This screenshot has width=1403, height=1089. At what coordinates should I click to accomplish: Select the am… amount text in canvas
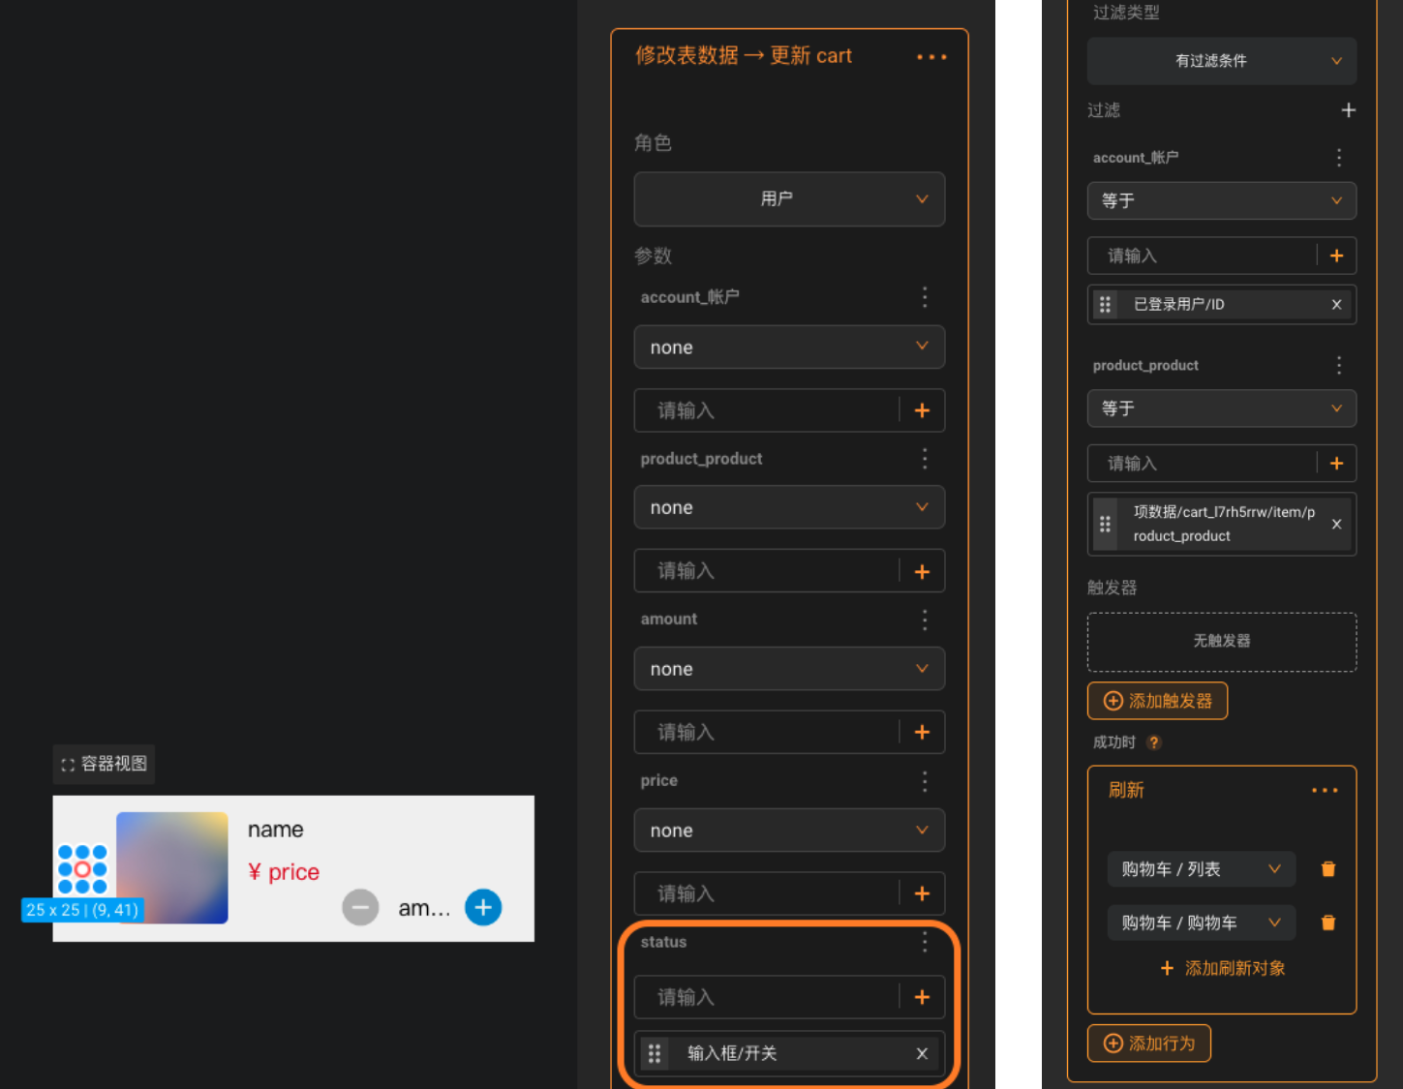tap(424, 908)
